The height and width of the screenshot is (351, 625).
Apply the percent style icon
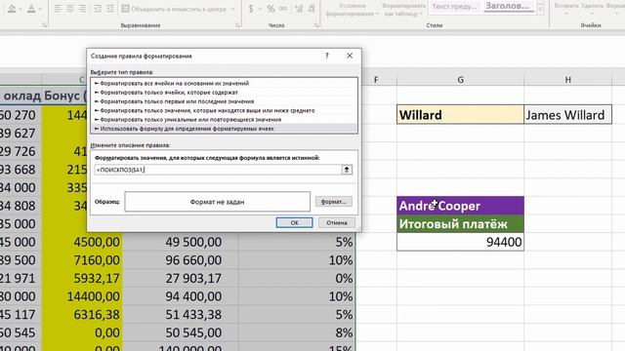(271, 9)
